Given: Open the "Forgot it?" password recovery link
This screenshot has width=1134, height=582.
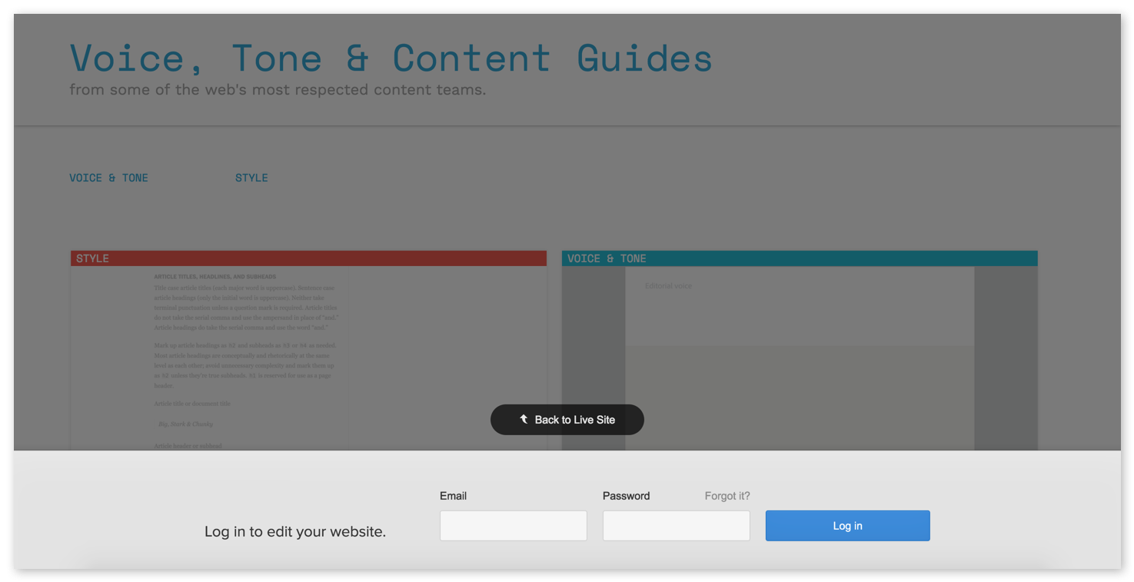Looking at the screenshot, I should [726, 496].
